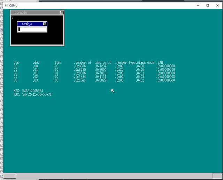The width and height of the screenshot is (223, 180).
Task: Click header type value 0x80
Action: tap(119, 70)
